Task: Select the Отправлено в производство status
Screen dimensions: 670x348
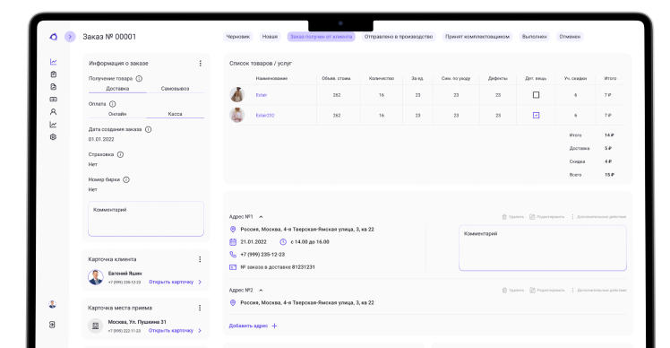Action: tap(399, 37)
